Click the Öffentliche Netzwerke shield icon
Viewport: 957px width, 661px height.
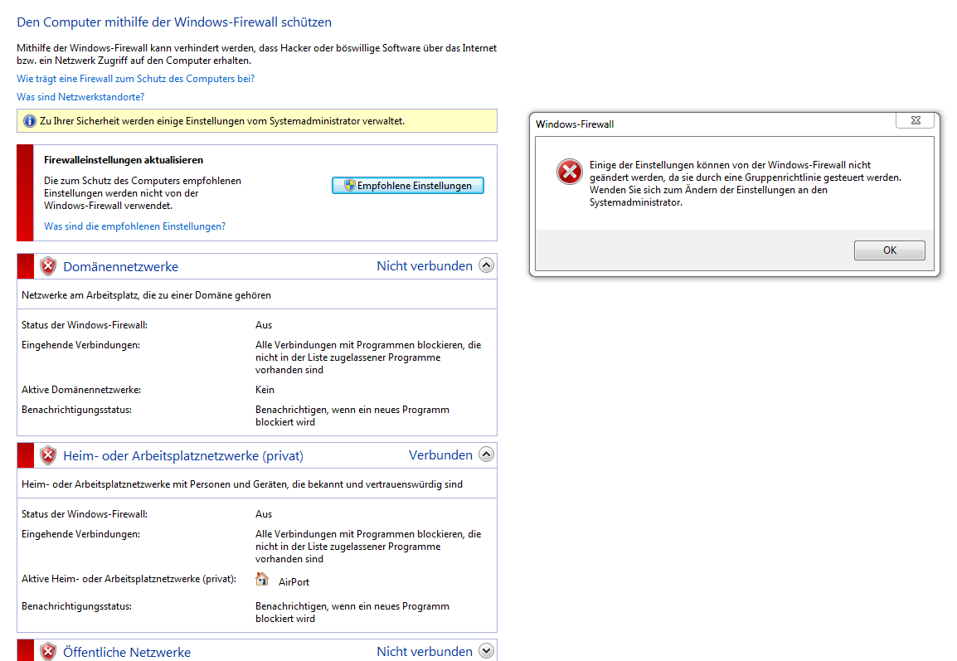point(48,651)
